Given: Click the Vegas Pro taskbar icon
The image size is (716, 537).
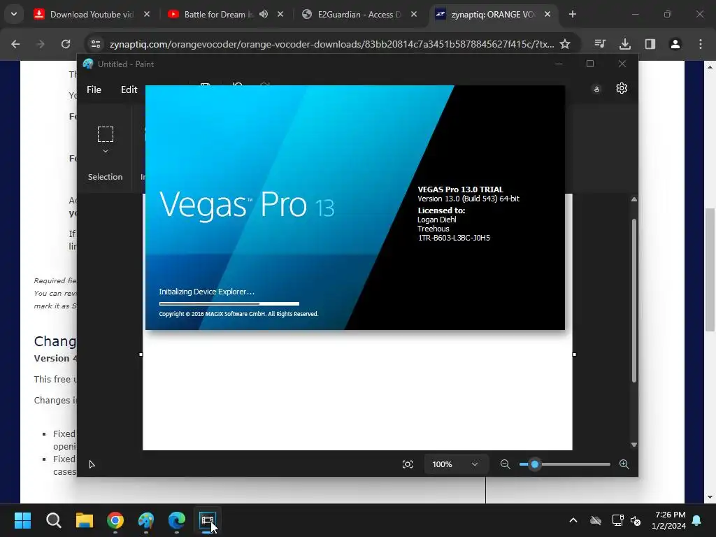Looking at the screenshot, I should point(207,520).
